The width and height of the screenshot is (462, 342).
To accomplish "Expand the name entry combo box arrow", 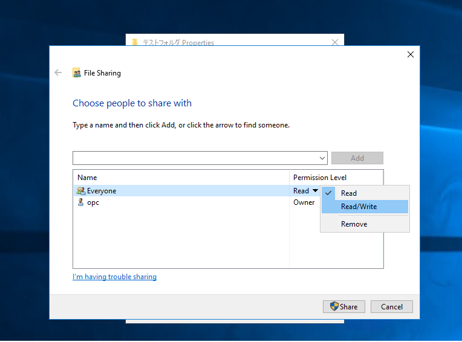I will [x=322, y=158].
